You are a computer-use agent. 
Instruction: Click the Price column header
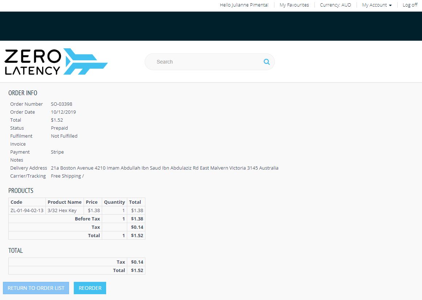(x=92, y=202)
